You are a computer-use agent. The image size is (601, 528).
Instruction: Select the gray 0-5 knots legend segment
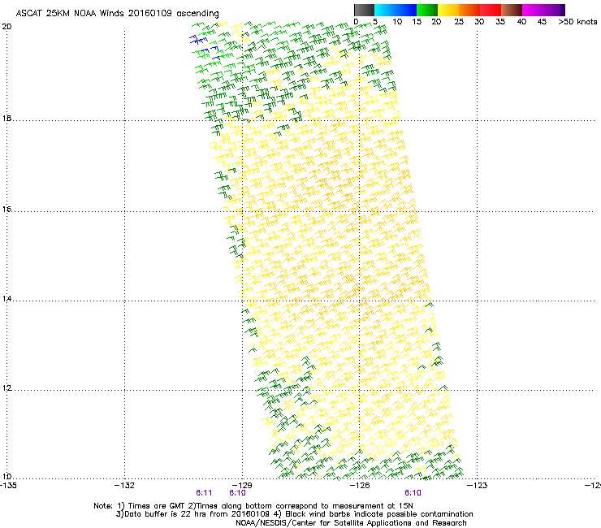[364, 10]
